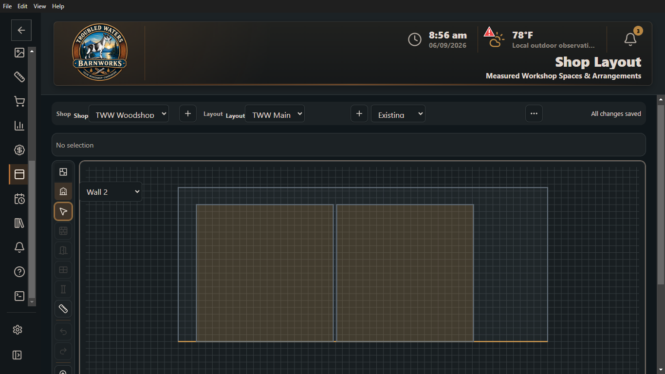Open the View menu
The width and height of the screenshot is (665, 374).
pyautogui.click(x=40, y=6)
